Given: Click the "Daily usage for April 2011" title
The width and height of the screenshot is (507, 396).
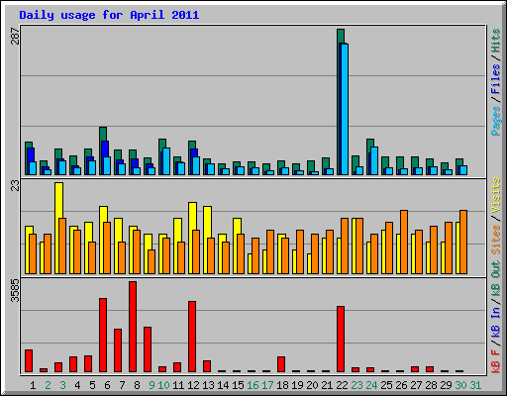Looking at the screenshot, I should [109, 15].
